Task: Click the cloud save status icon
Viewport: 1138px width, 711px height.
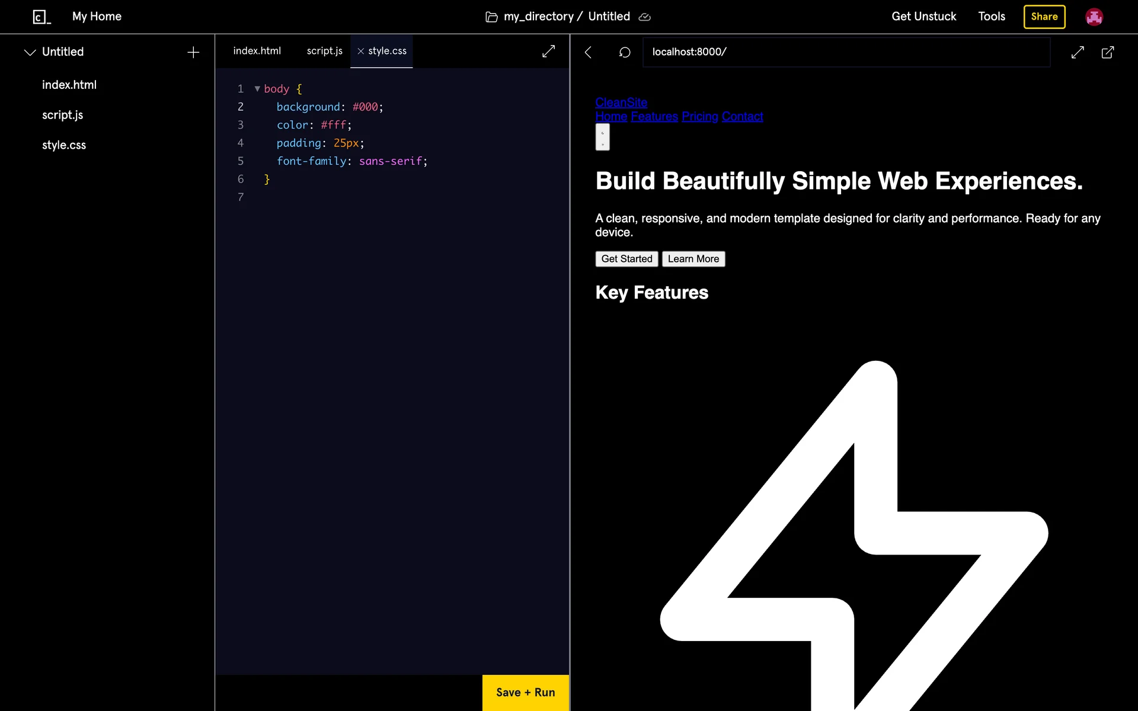Action: pyautogui.click(x=645, y=17)
